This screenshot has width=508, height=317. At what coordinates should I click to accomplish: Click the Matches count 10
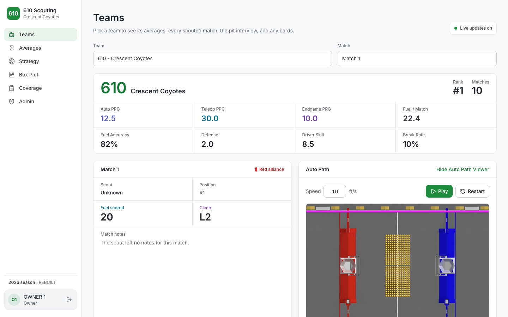pyautogui.click(x=477, y=91)
